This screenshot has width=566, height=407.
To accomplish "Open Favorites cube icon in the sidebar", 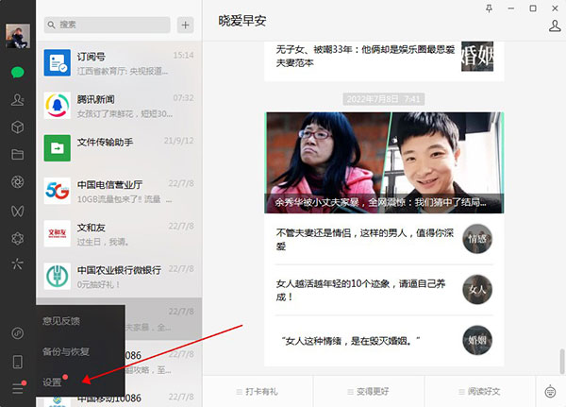I will pyautogui.click(x=17, y=127).
